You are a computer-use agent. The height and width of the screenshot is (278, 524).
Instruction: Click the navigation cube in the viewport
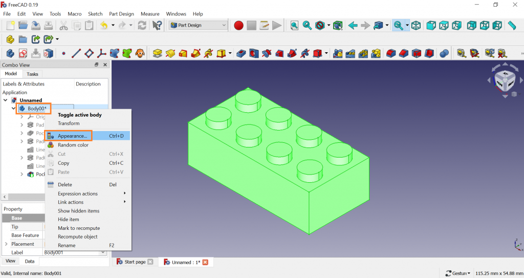click(x=504, y=81)
